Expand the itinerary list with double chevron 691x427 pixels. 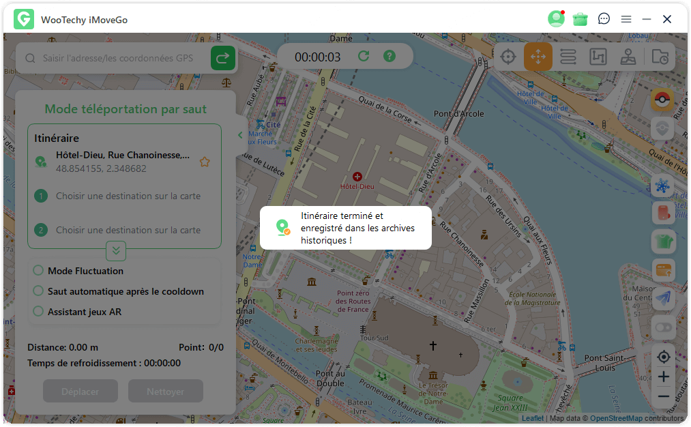coord(116,251)
